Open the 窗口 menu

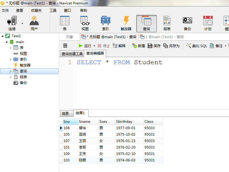[68, 10]
